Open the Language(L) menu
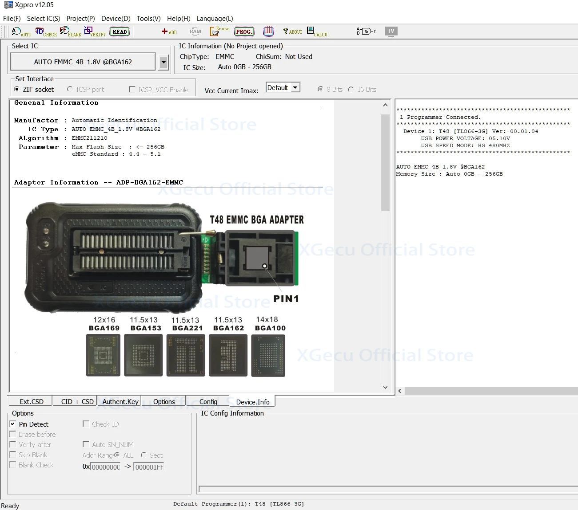This screenshot has height=510, width=578. coord(215,19)
